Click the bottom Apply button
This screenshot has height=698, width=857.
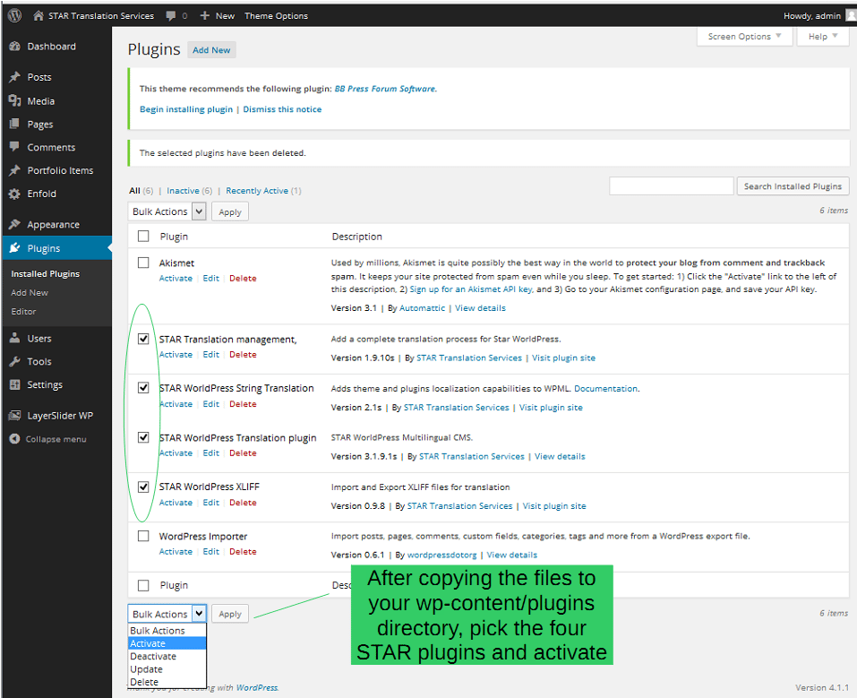click(230, 614)
